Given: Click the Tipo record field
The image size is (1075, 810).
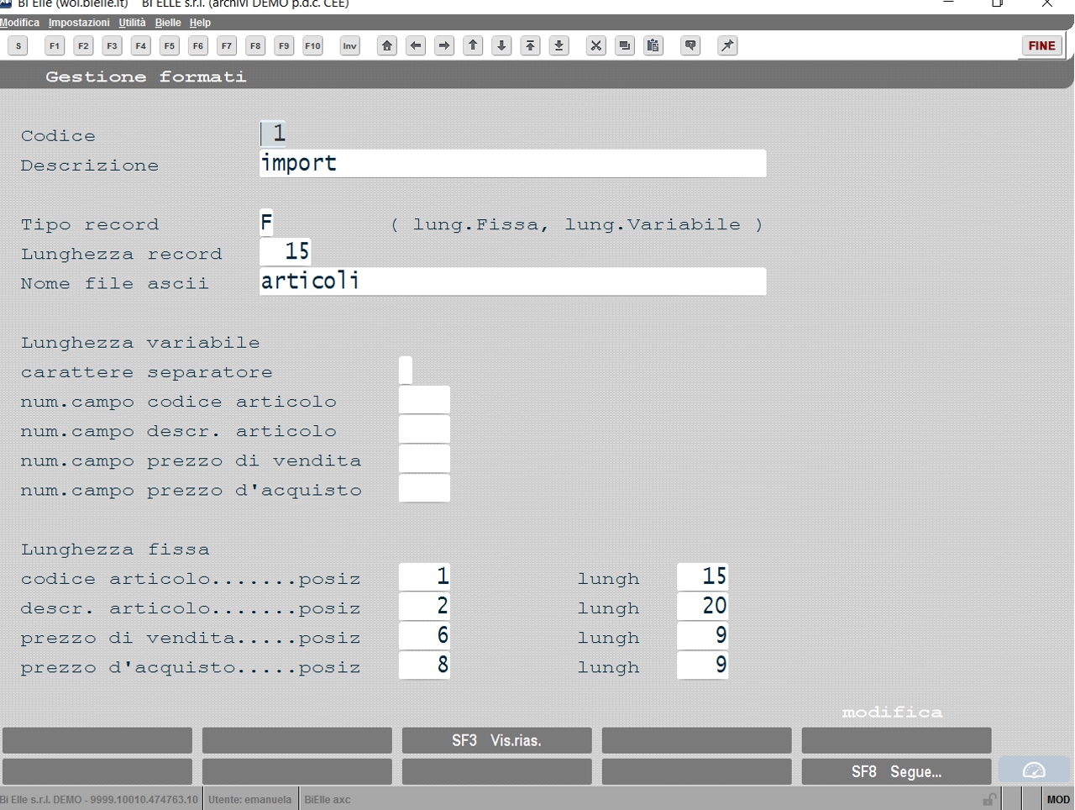Looking at the screenshot, I should pos(267,223).
